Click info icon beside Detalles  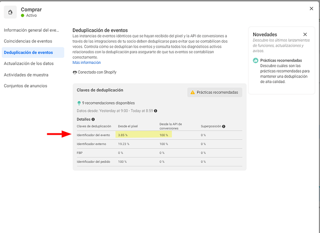click(x=93, y=119)
